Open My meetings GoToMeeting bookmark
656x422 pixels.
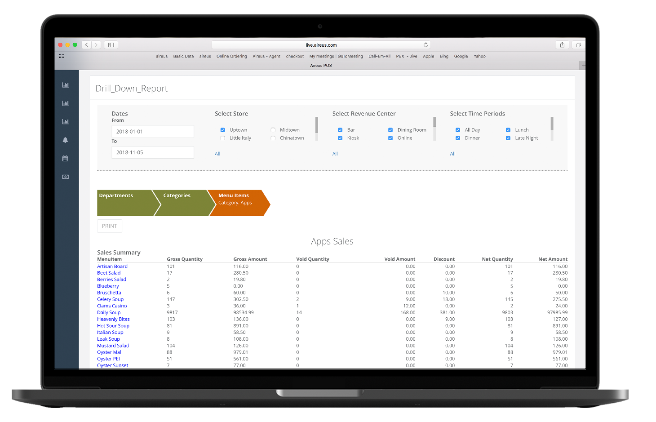[336, 56]
